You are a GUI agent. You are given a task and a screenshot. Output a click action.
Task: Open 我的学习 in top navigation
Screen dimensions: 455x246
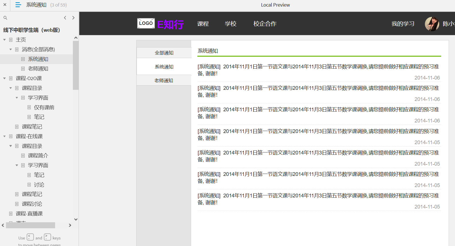coord(403,24)
